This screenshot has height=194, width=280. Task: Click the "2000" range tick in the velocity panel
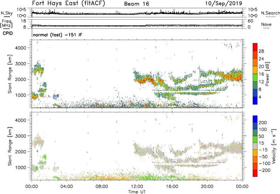point(21,152)
